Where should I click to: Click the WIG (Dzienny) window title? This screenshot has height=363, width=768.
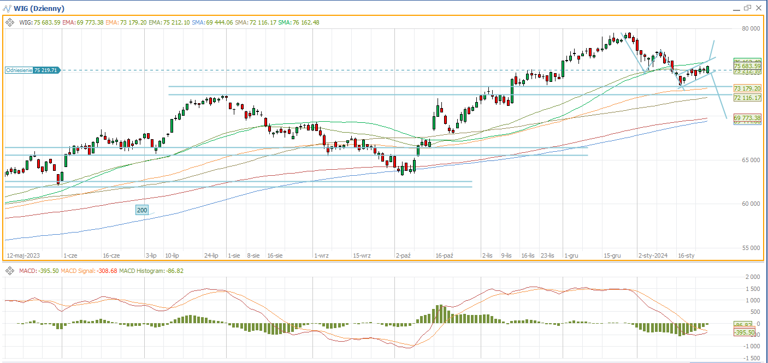[39, 8]
